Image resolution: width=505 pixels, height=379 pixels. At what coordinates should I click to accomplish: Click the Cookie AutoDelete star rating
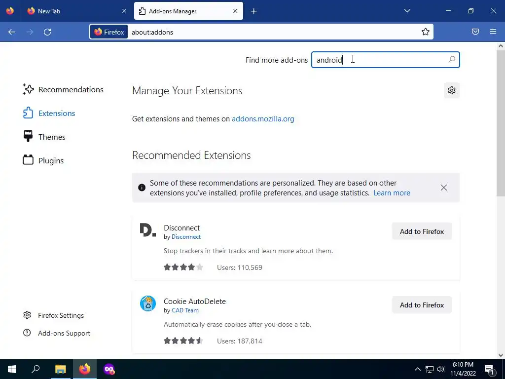point(183,341)
